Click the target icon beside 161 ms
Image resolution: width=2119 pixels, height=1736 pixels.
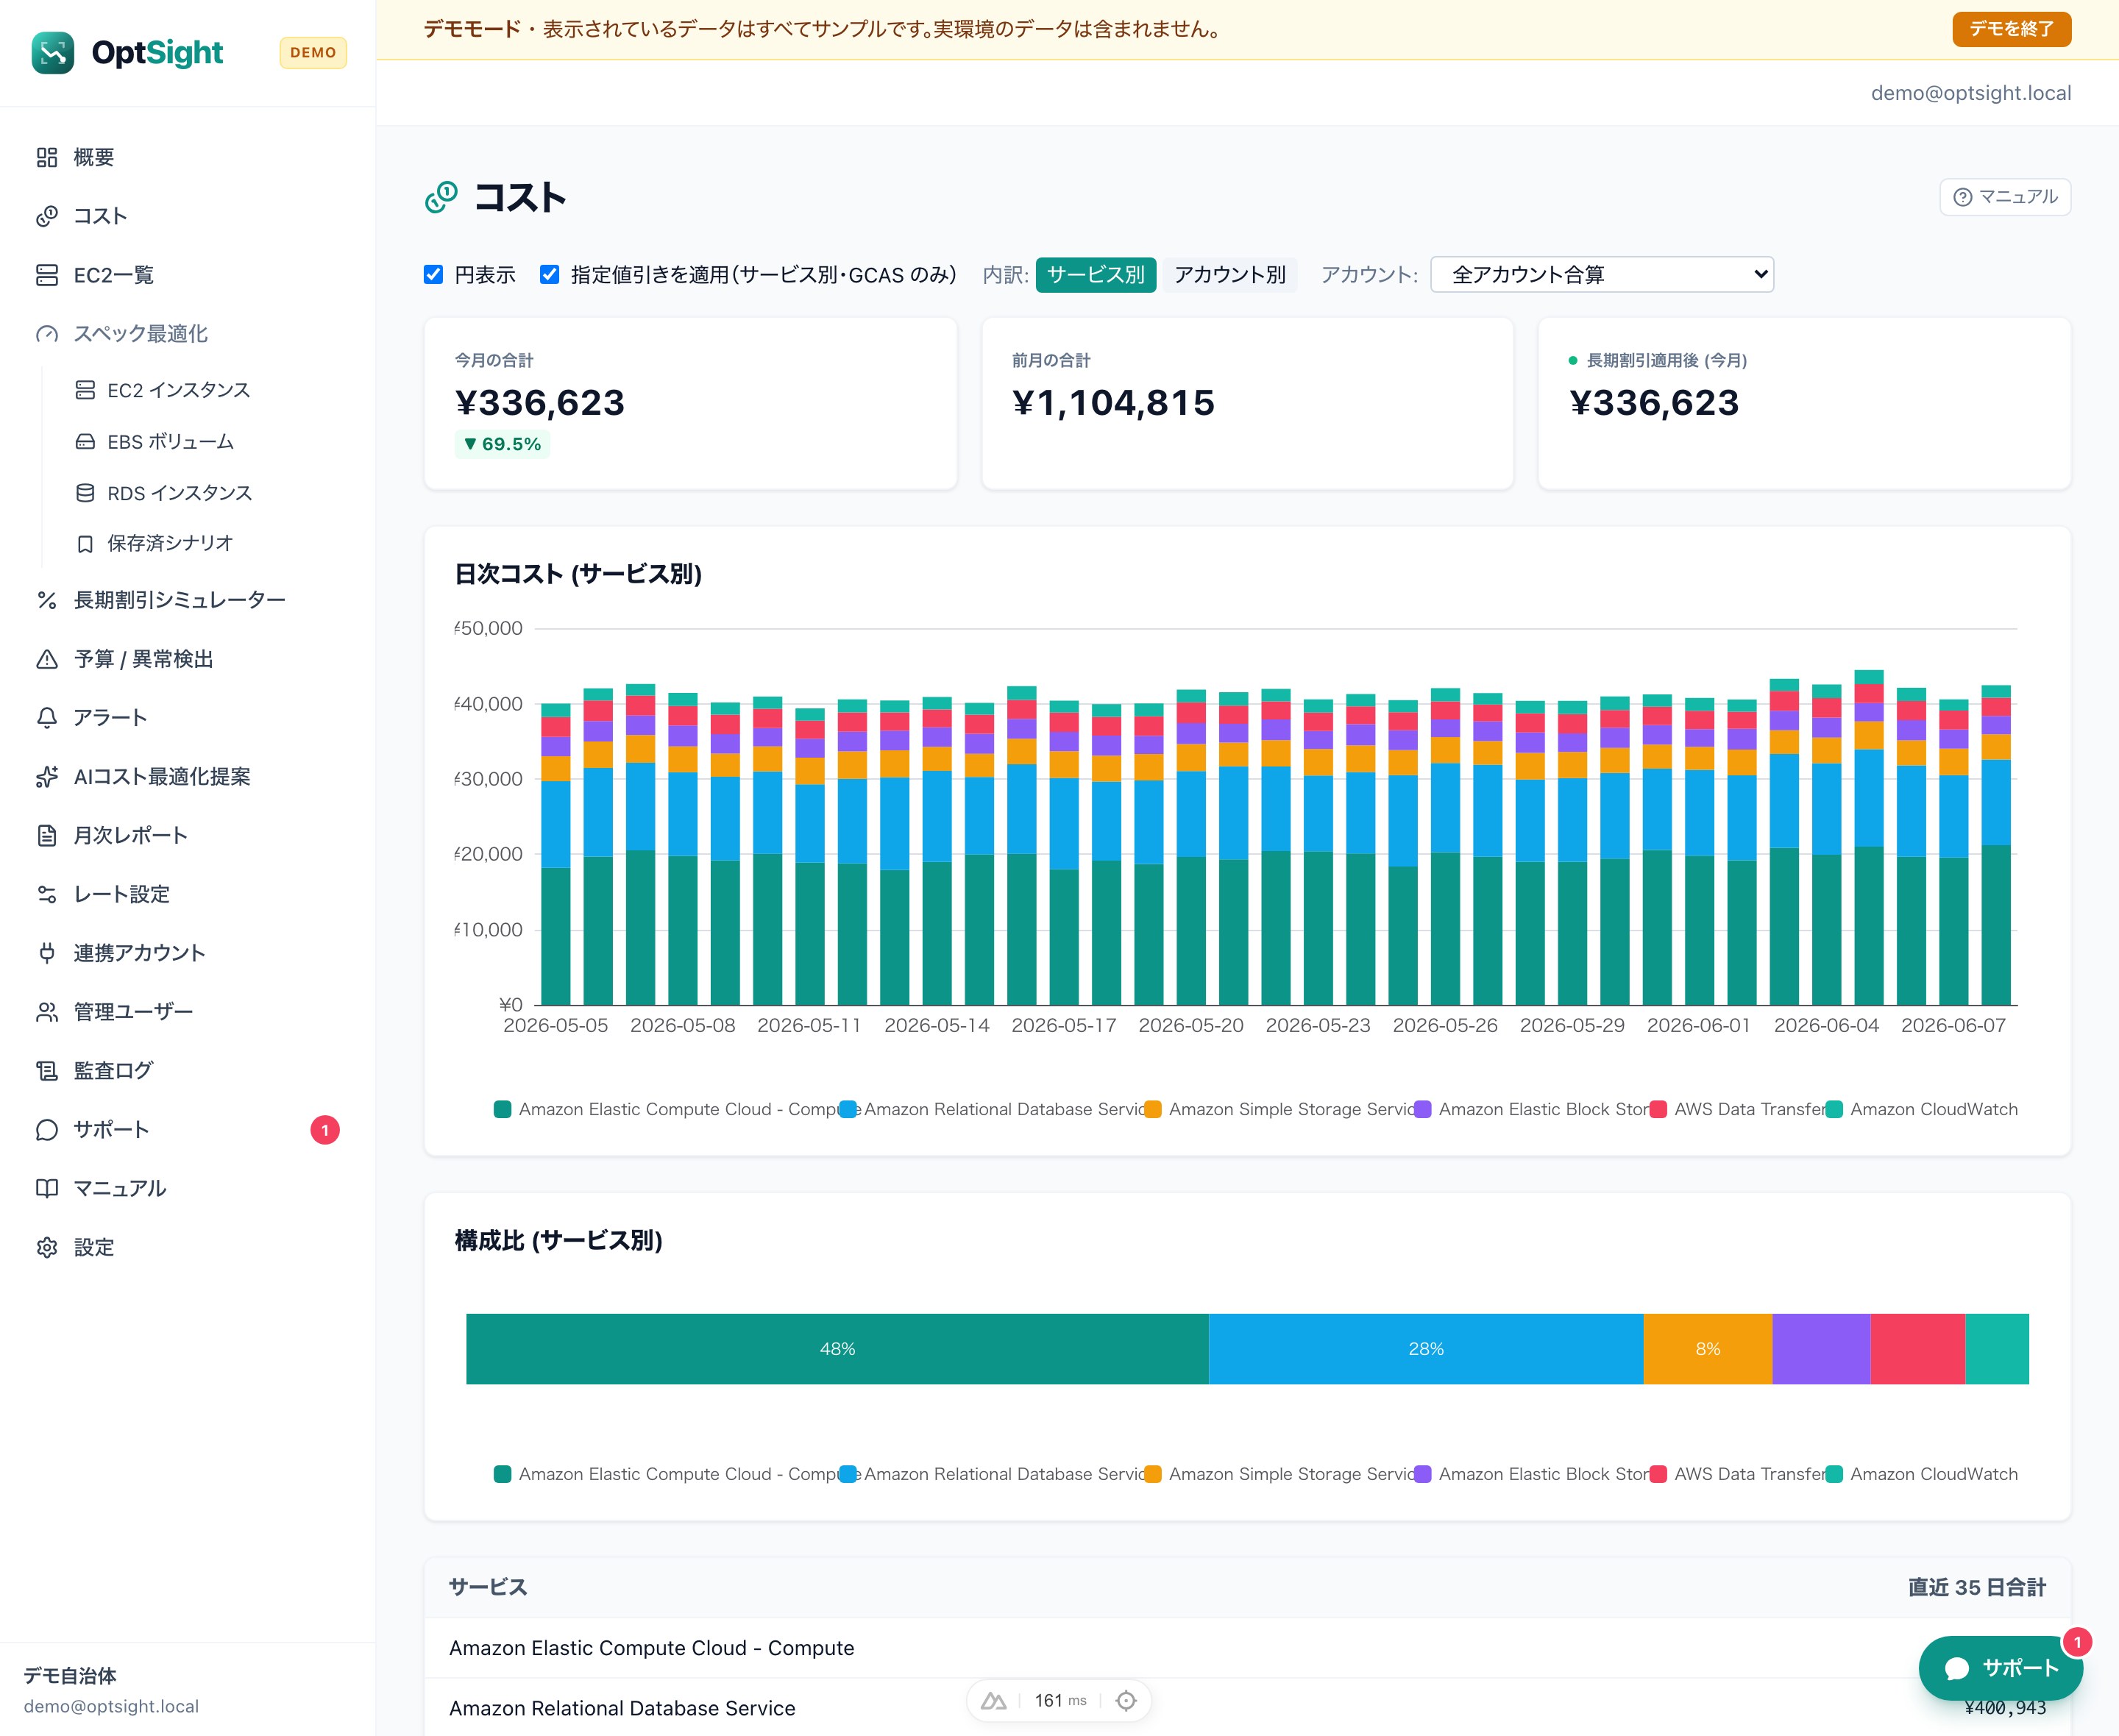coord(1126,1700)
